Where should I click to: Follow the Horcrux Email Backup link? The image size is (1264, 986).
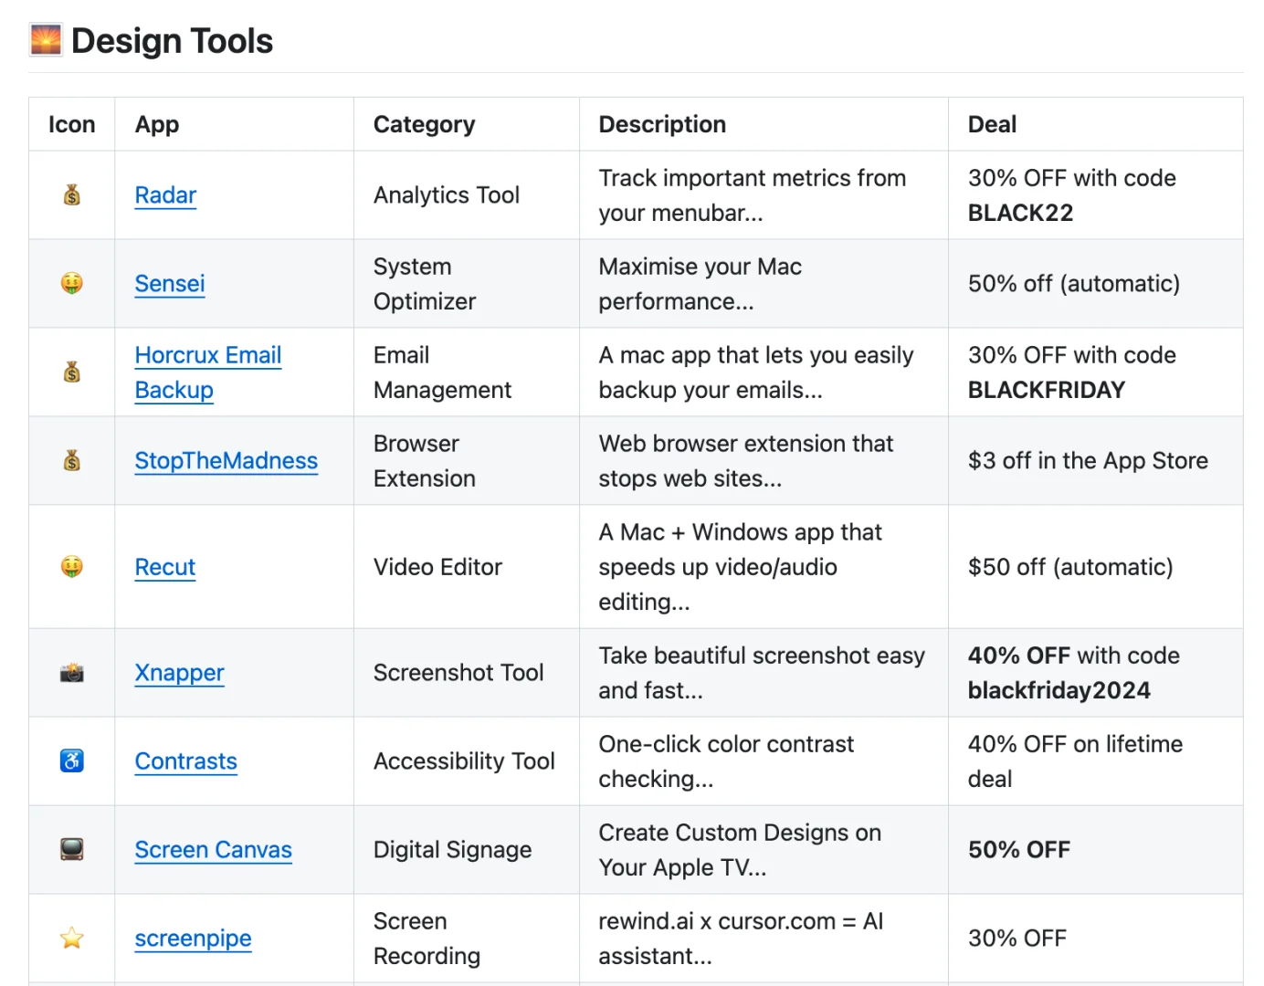coord(207,355)
